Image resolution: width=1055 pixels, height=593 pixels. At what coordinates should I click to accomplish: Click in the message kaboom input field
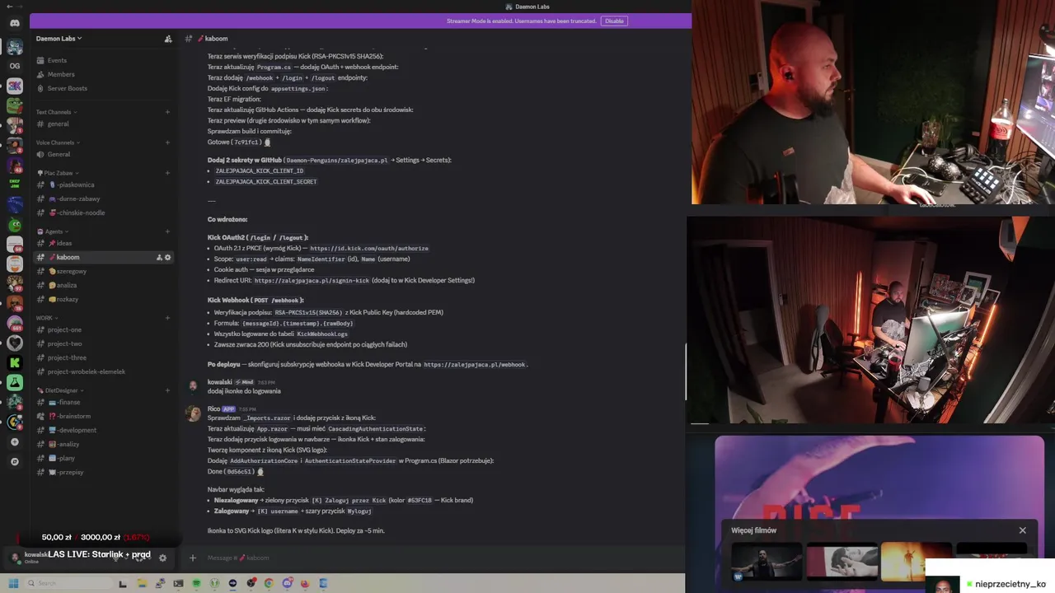[437, 558]
